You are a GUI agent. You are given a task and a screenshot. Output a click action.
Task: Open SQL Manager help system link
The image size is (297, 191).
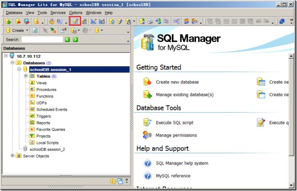182,163
